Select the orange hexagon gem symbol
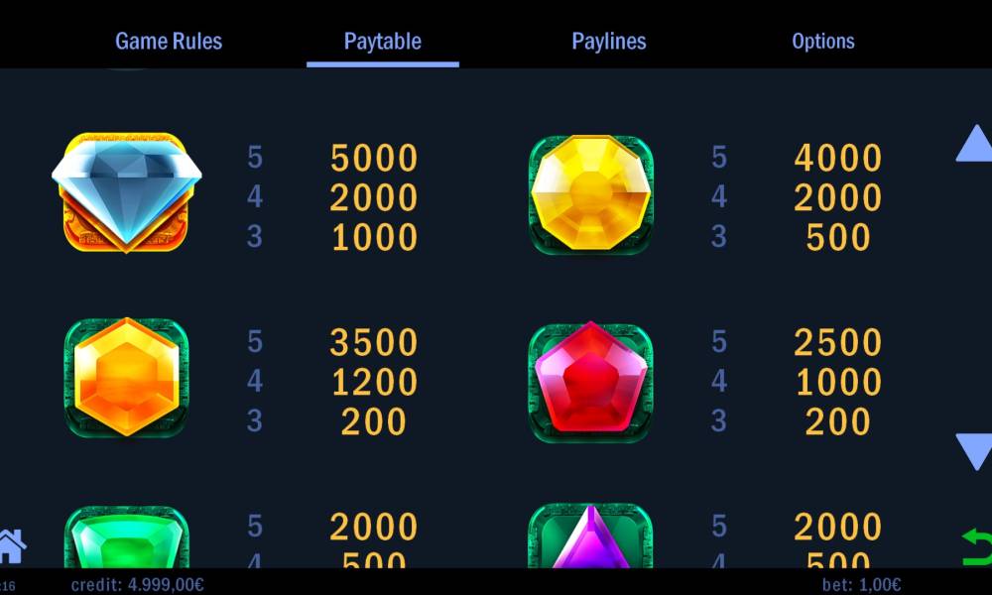This screenshot has height=595, width=992. point(127,378)
